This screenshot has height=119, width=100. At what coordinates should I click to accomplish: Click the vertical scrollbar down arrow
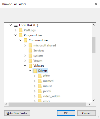point(93,100)
